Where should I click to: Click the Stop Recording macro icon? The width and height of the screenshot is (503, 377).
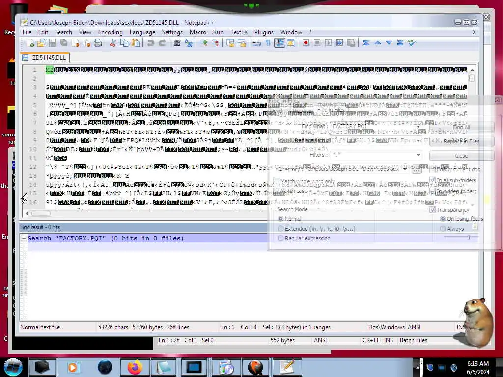coord(317,43)
